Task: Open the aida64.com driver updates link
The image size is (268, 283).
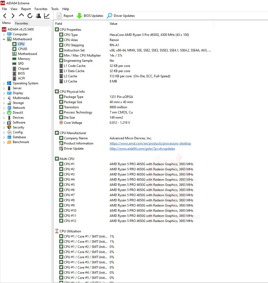Action: tap(142, 149)
